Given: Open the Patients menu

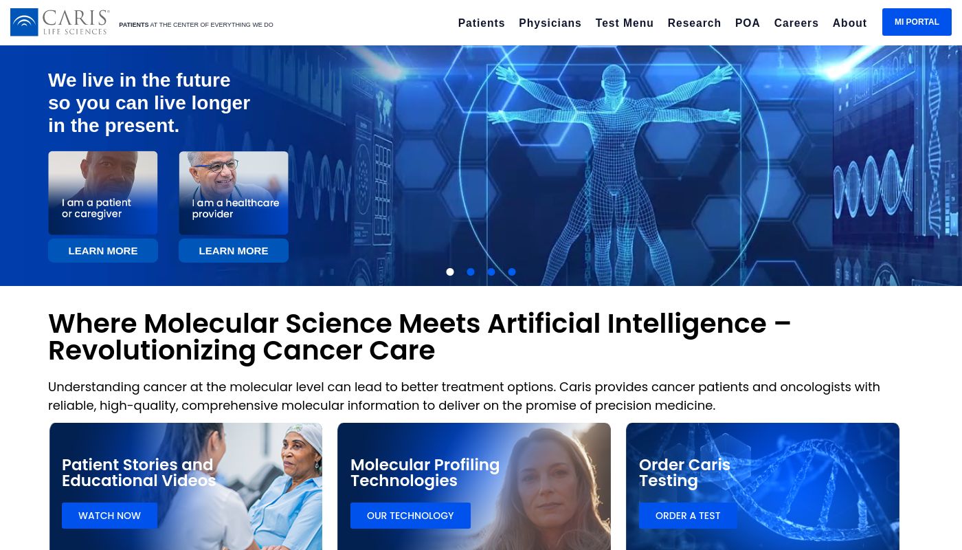Looking at the screenshot, I should coord(481,23).
